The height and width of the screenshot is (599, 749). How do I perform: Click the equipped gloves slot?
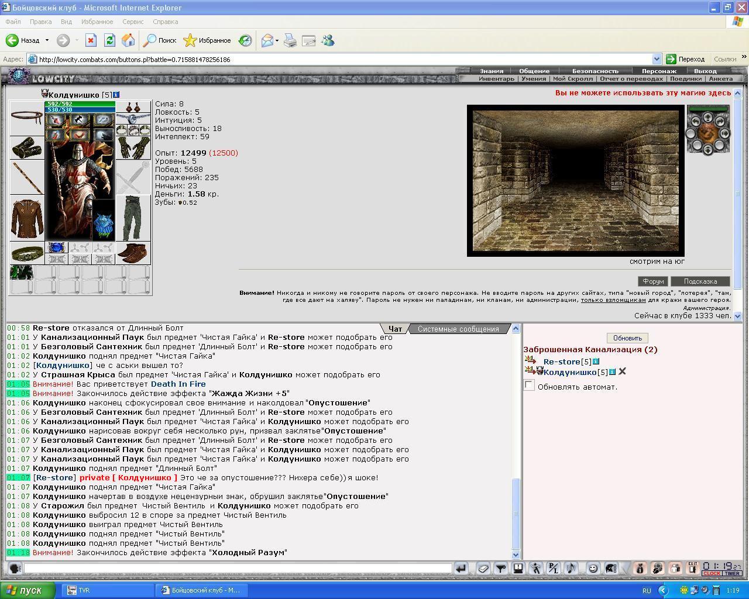[x=133, y=148]
